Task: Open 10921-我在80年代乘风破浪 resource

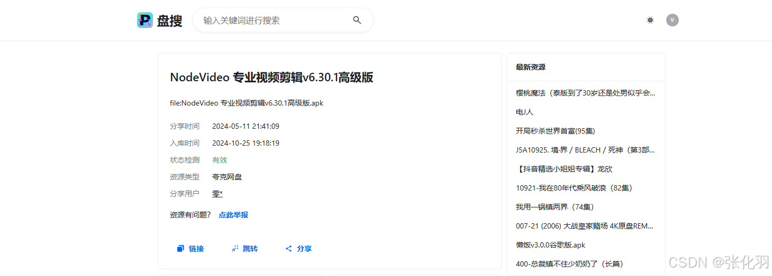Action: pos(574,188)
